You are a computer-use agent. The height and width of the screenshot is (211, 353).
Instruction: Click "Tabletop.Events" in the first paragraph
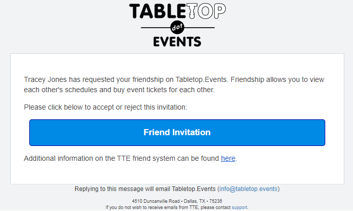(201, 80)
